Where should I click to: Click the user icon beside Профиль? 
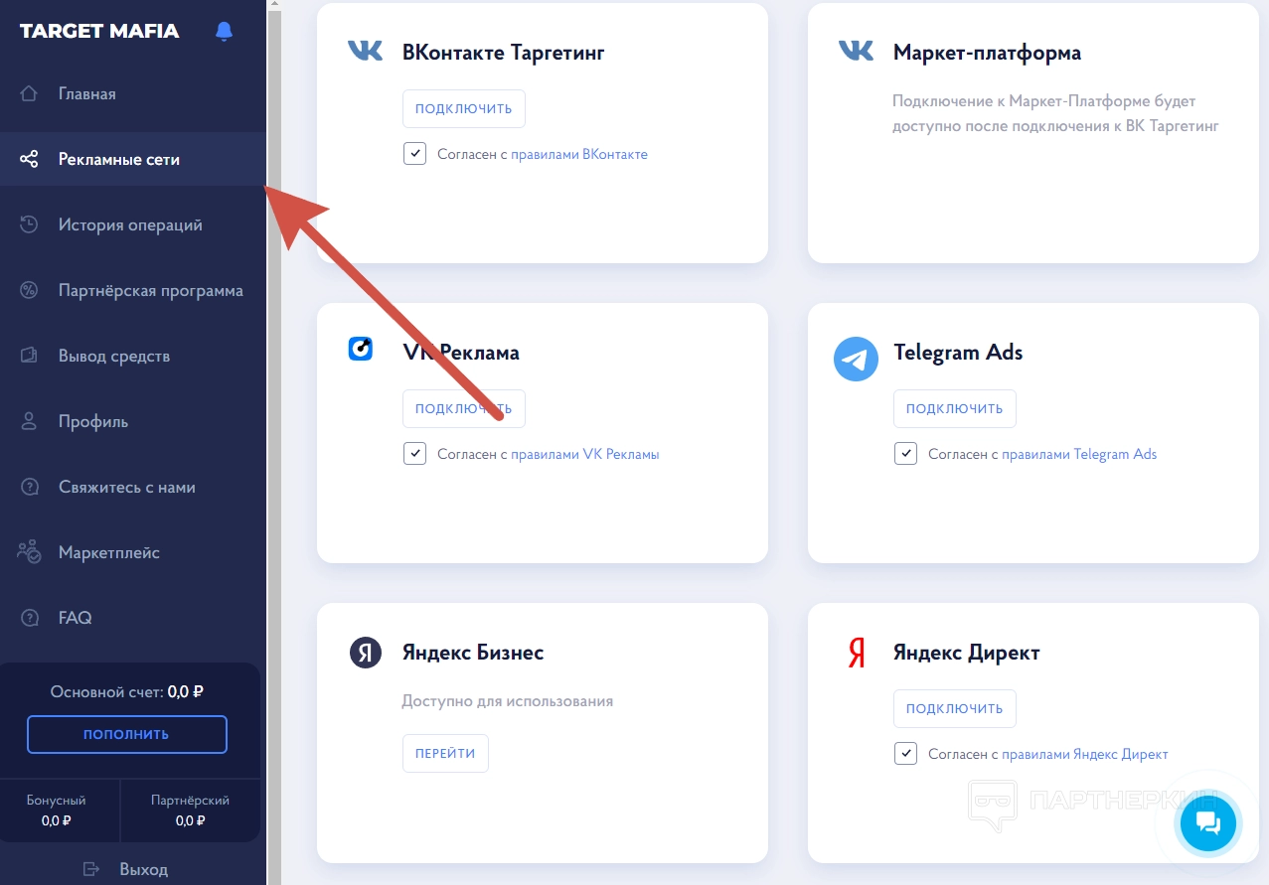pos(29,421)
